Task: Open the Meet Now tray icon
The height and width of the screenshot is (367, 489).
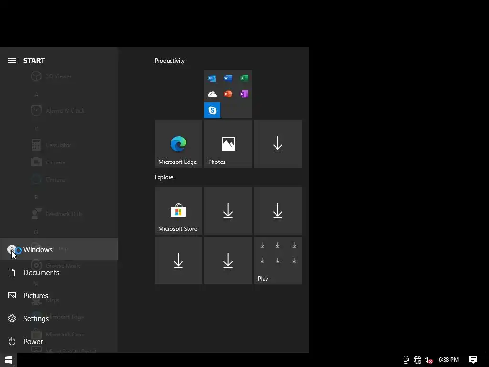Action: point(406,360)
